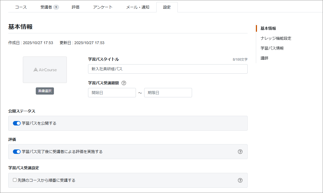Go to 講師 section in side navigation
Viewport: 323px width, 193px height.
pos(264,58)
